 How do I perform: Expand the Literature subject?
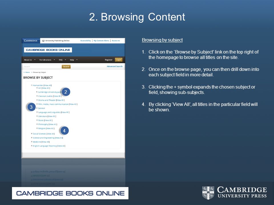[x=37, y=116]
